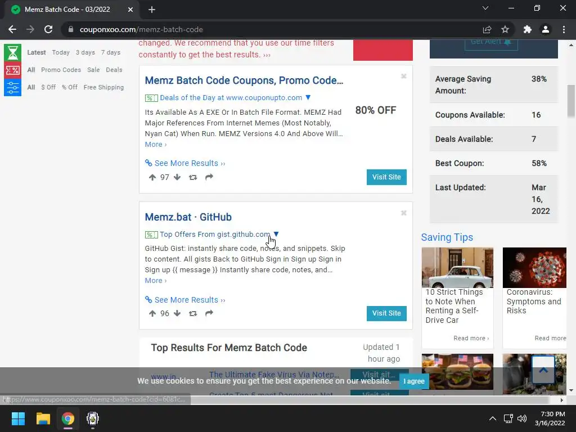Open the taskbar clock and date
Viewport: 576px width, 432px height.
pyautogui.click(x=550, y=418)
